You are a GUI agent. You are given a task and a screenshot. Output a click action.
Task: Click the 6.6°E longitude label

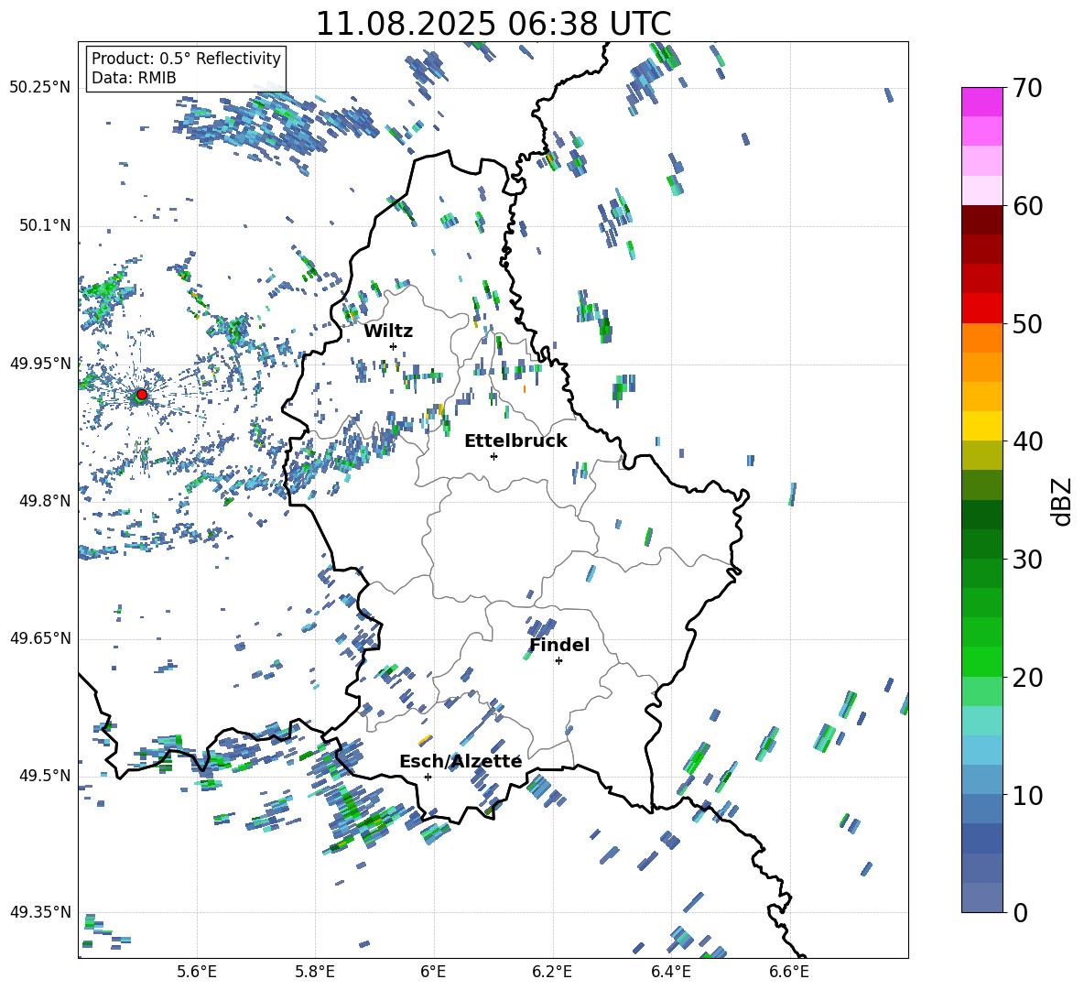tap(789, 972)
